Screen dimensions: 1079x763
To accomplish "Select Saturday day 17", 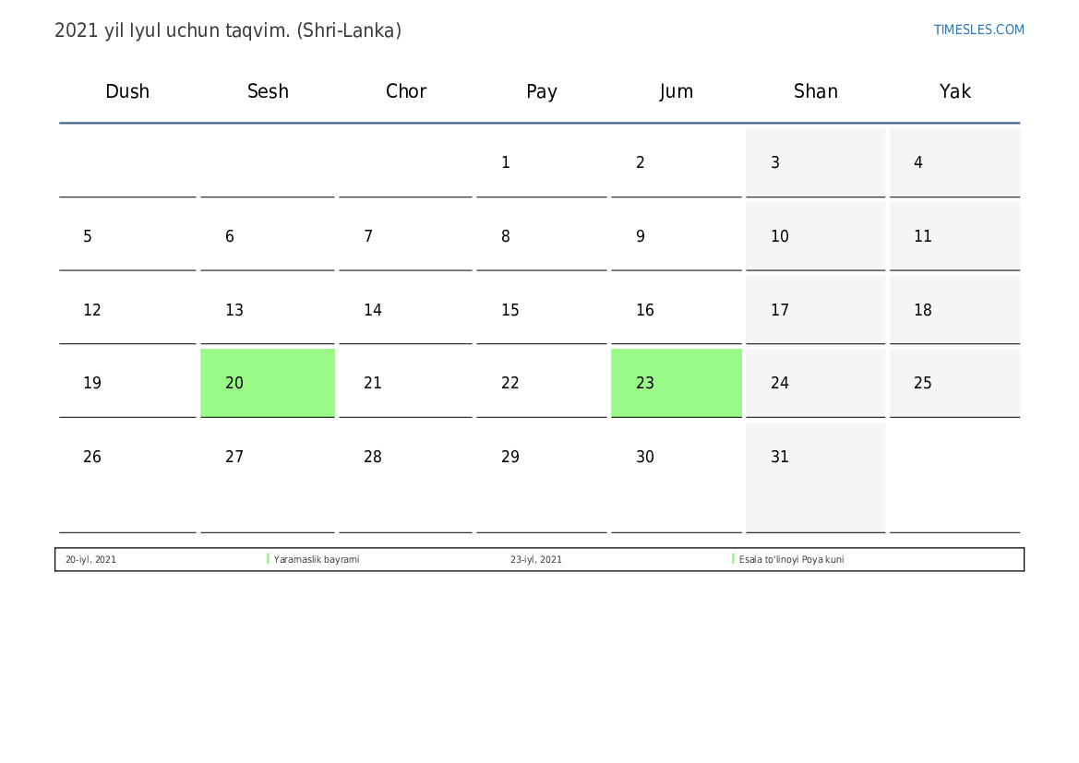I will coord(815,310).
